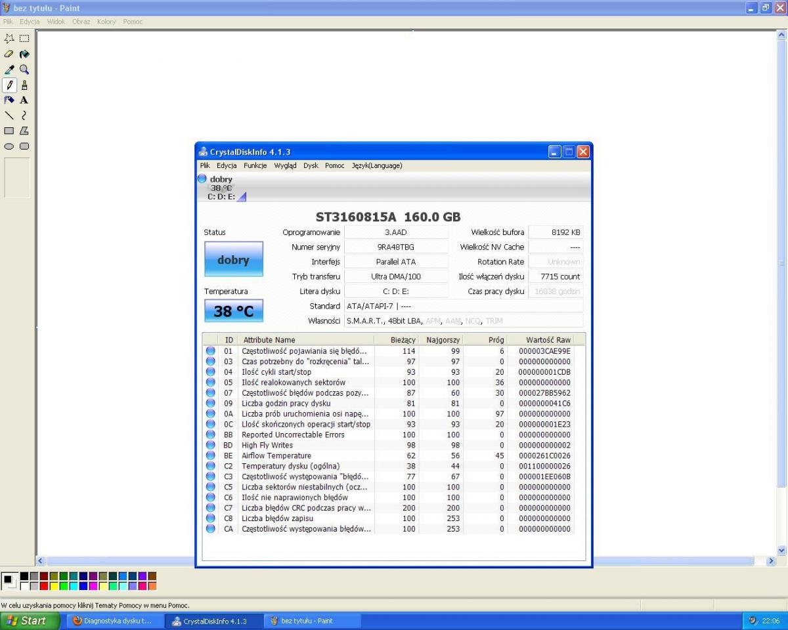
Task: Select the Curve tool in Paint
Action: [24, 115]
